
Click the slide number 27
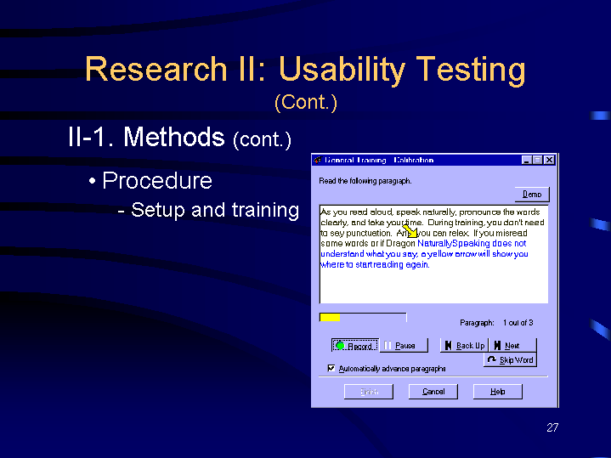click(552, 427)
